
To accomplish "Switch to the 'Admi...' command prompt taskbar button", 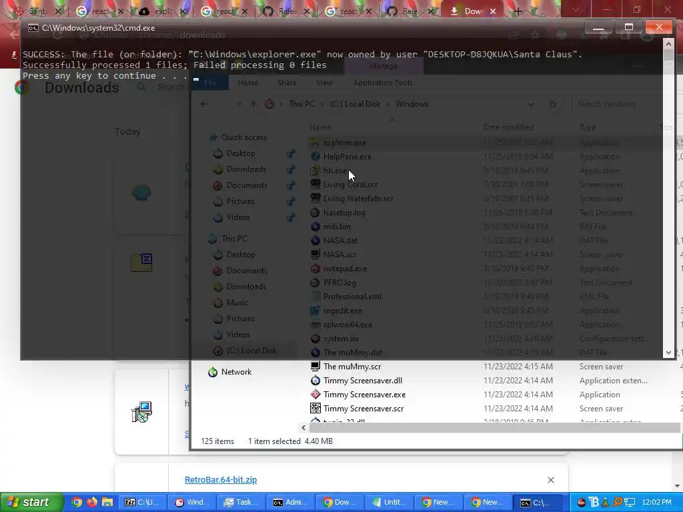I will pyautogui.click(x=290, y=503).
